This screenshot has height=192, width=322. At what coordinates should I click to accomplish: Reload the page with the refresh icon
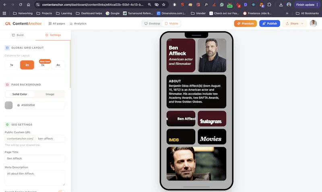[21, 4]
